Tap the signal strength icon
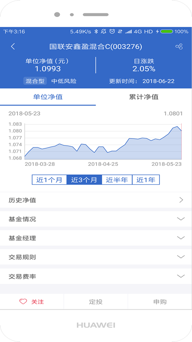The width and height of the screenshot is (192, 342). (128, 32)
